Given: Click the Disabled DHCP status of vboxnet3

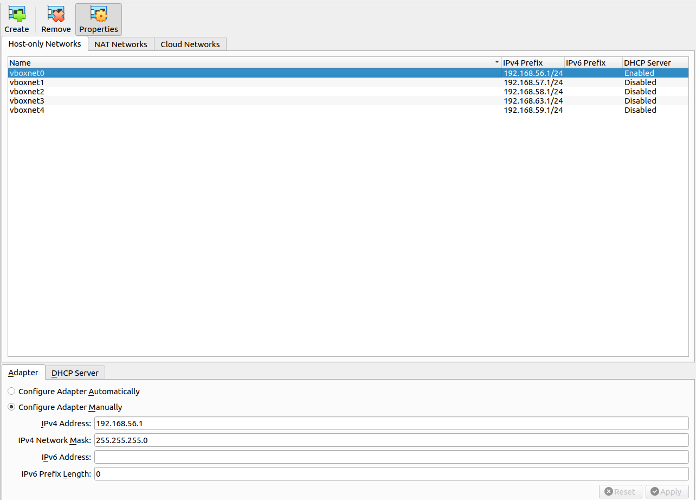Looking at the screenshot, I should pos(640,101).
